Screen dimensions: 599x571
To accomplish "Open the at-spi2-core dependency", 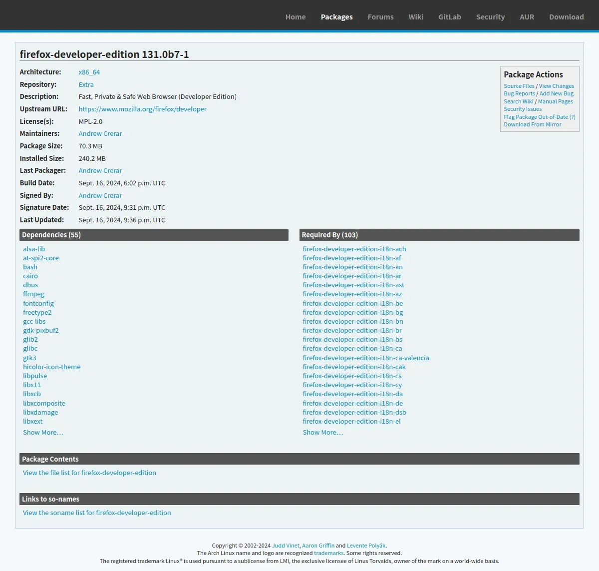I will point(41,258).
